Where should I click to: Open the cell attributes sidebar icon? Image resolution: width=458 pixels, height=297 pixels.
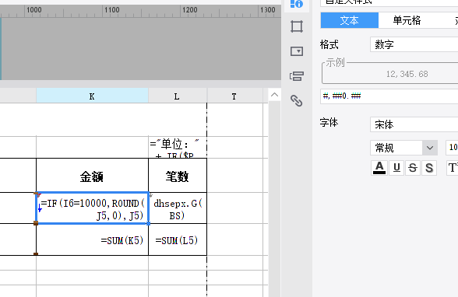click(x=297, y=4)
